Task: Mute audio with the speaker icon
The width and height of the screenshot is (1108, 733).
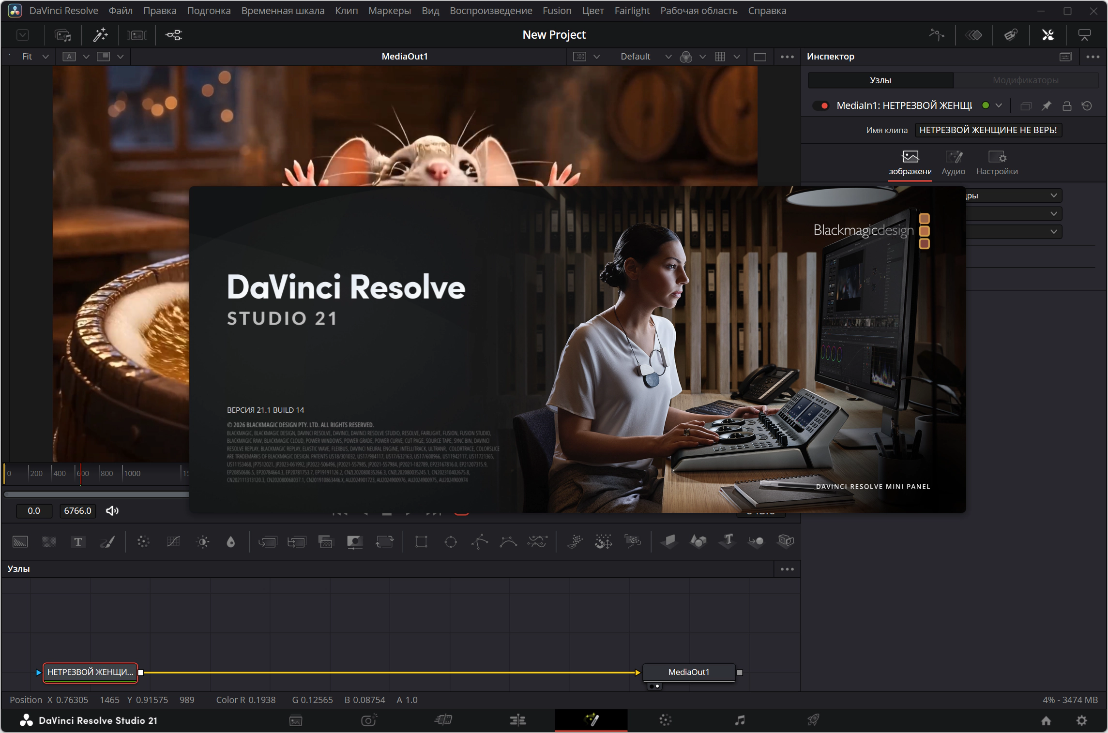Action: point(112,511)
